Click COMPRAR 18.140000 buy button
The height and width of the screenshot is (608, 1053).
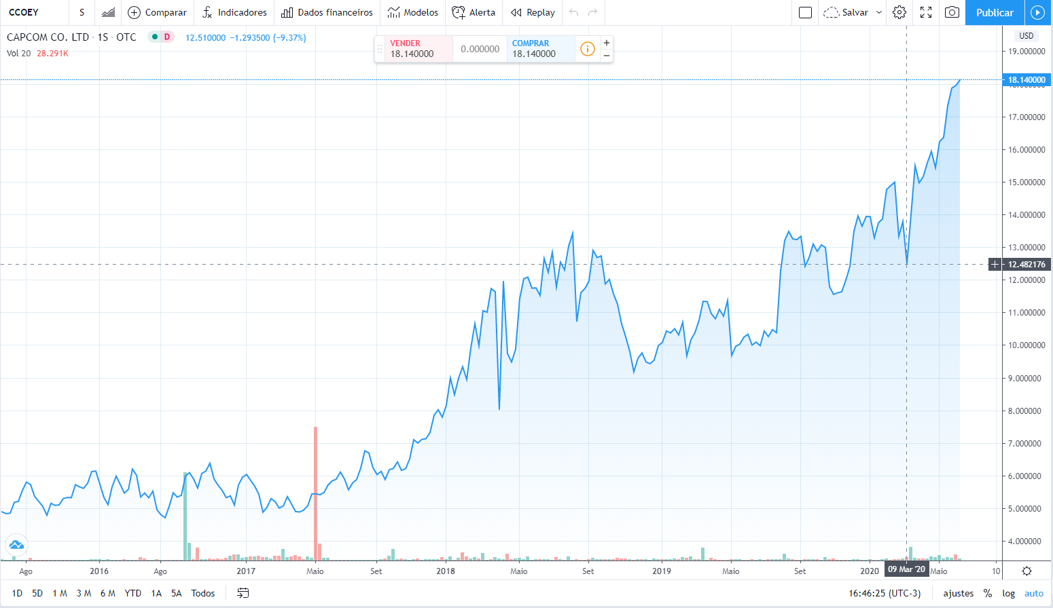541,49
